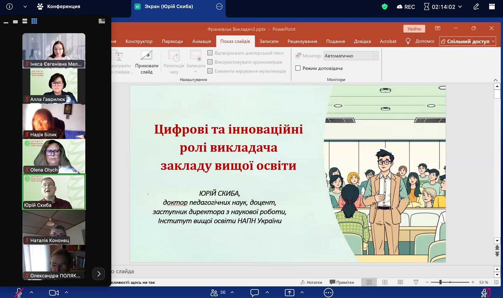Click the Спільний доступ share button

pos(467,41)
